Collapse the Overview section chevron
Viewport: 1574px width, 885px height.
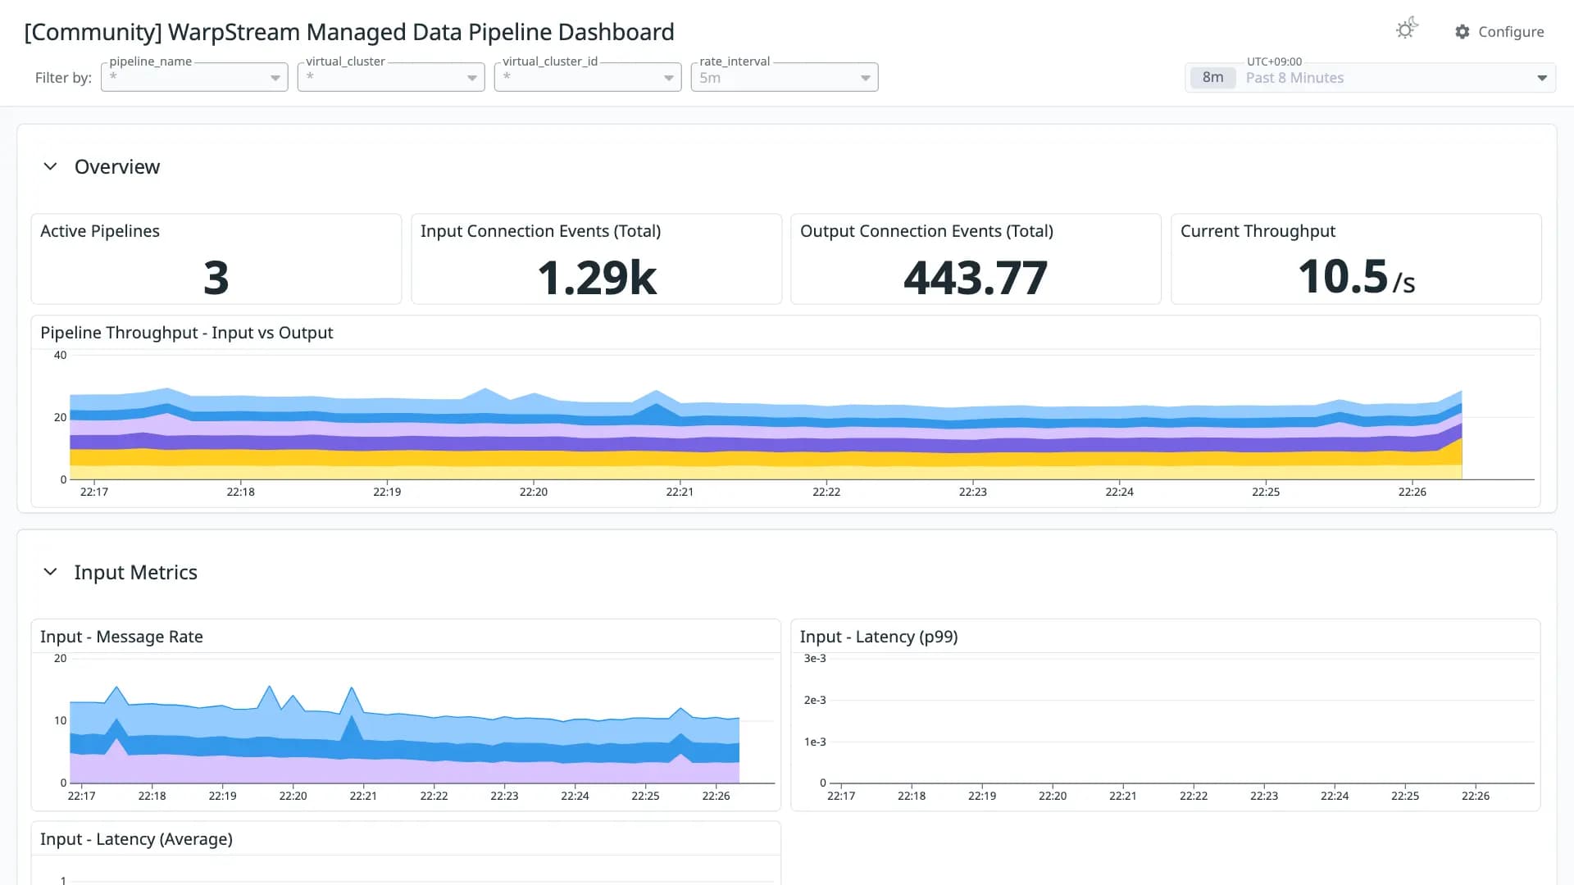click(x=50, y=166)
